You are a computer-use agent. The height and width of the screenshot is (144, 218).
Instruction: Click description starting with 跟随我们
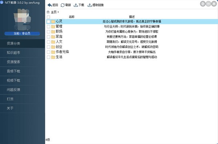[132, 42]
